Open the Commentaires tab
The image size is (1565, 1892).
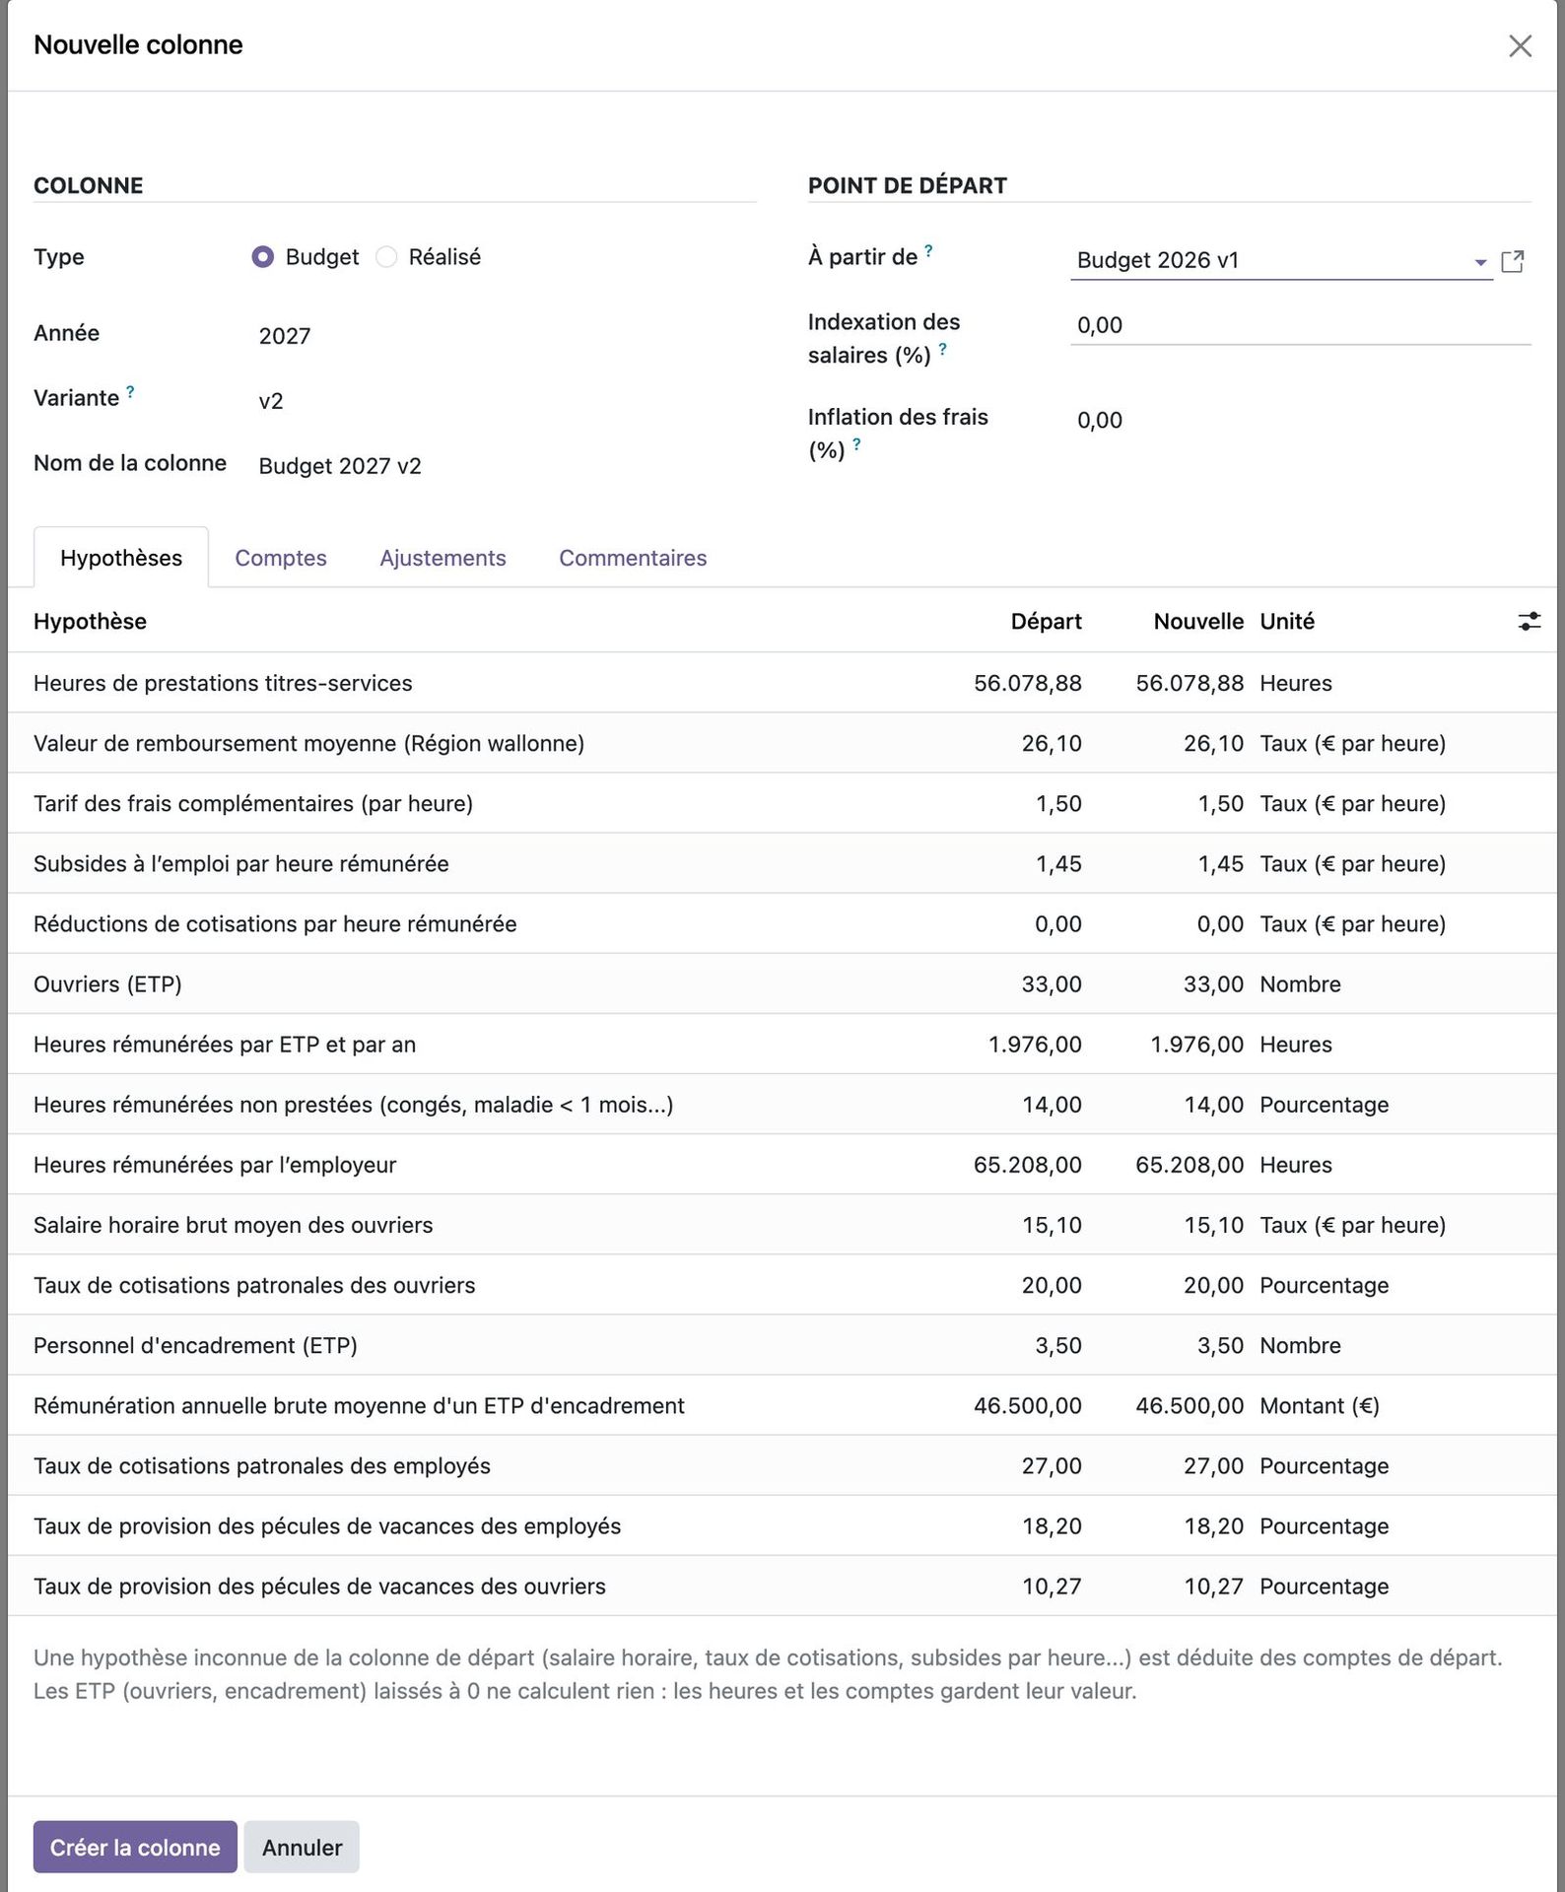633,558
